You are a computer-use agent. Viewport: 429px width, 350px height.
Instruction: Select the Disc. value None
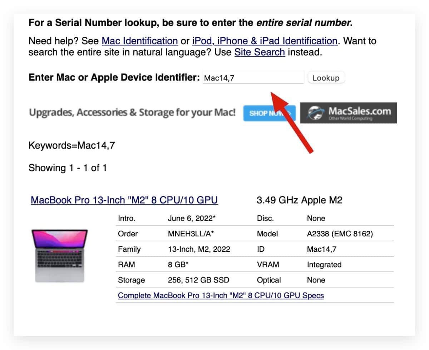coord(316,218)
